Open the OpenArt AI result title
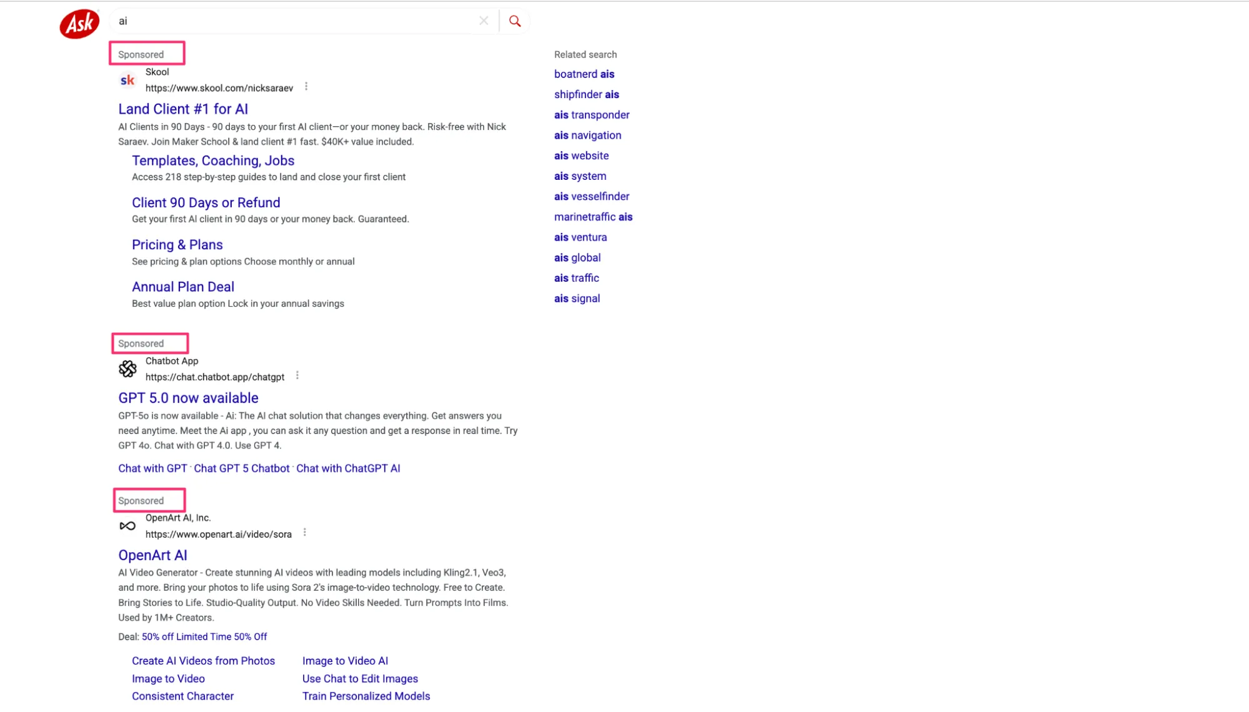Image resolution: width=1249 pixels, height=712 pixels. tap(152, 555)
